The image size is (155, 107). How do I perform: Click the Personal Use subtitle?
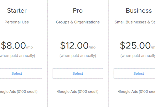pos(17,22)
